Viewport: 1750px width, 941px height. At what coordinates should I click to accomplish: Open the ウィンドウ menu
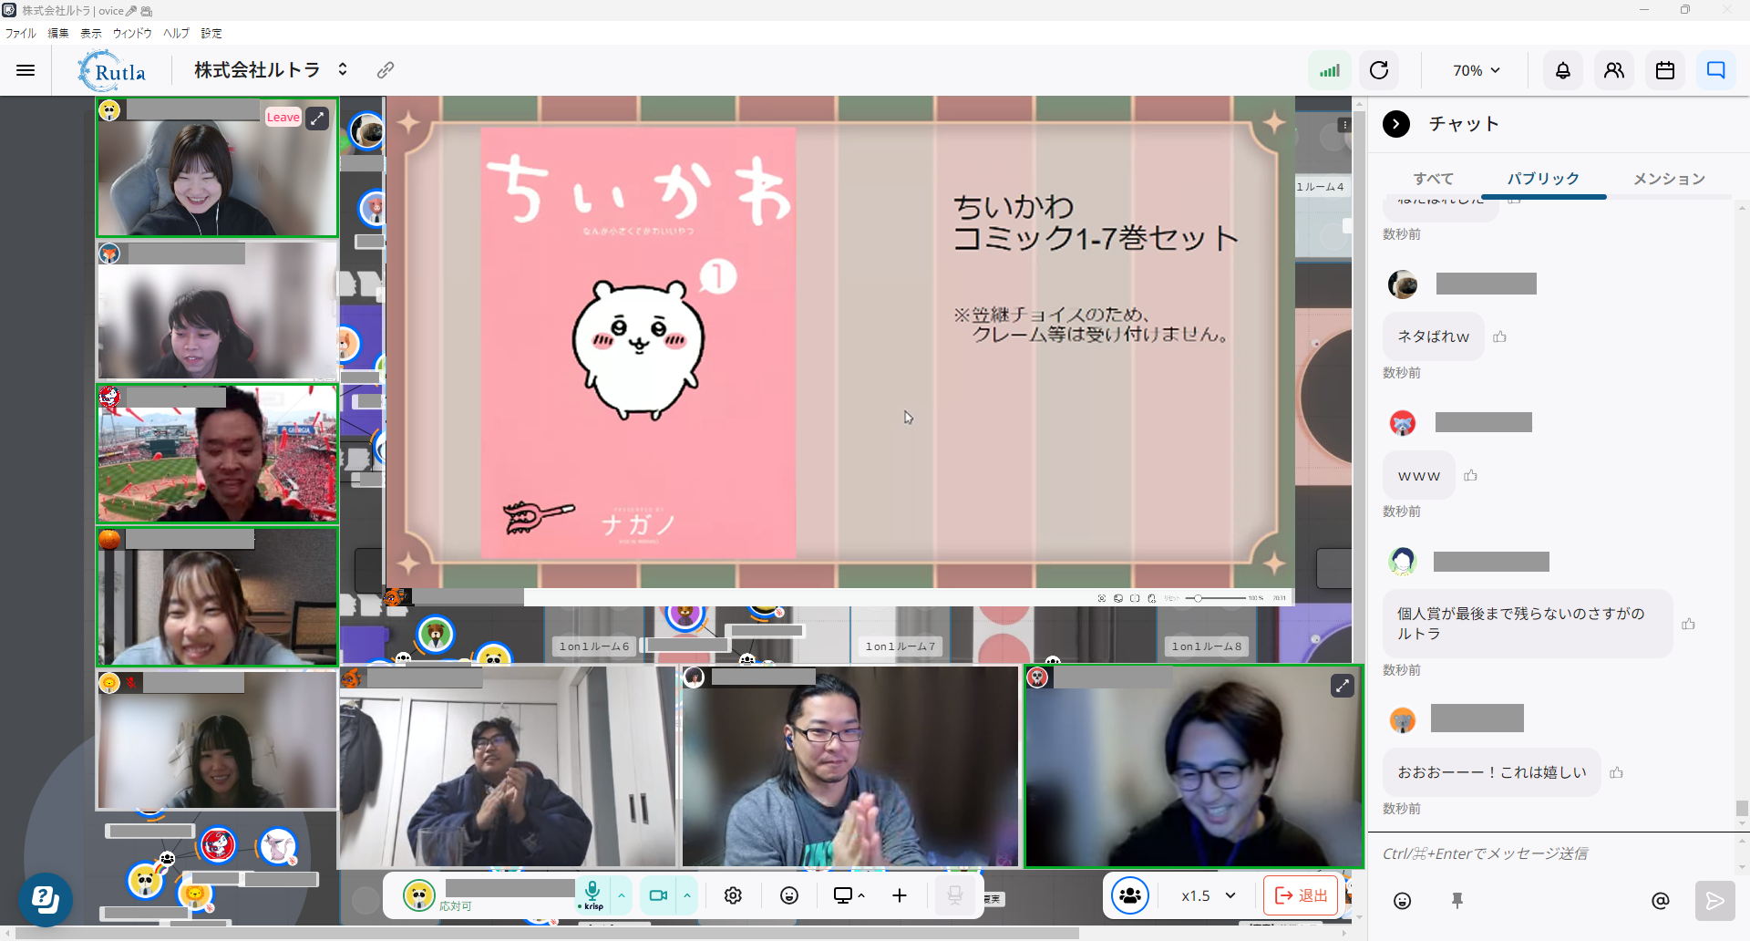pyautogui.click(x=132, y=33)
